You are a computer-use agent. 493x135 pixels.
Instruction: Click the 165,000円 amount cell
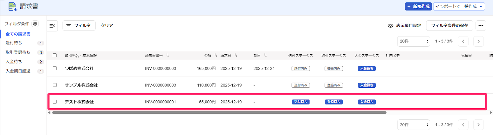pyautogui.click(x=206, y=68)
